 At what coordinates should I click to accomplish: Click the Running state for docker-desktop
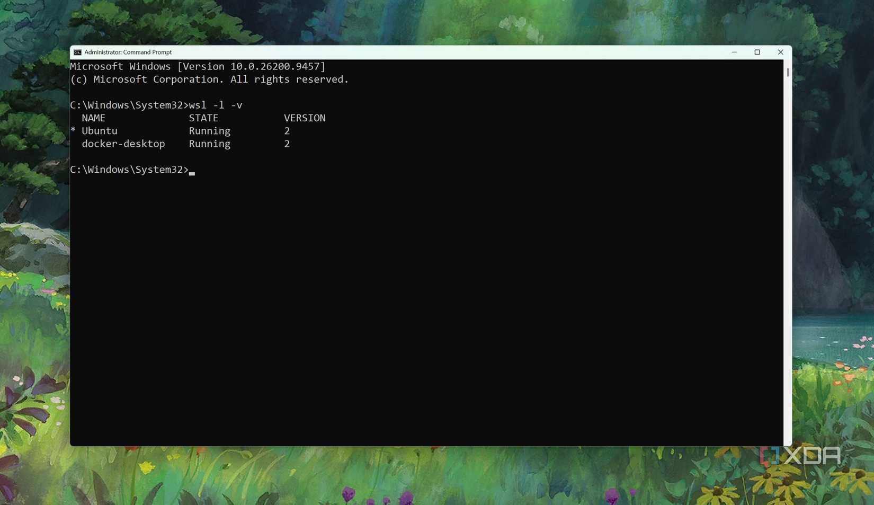(210, 144)
